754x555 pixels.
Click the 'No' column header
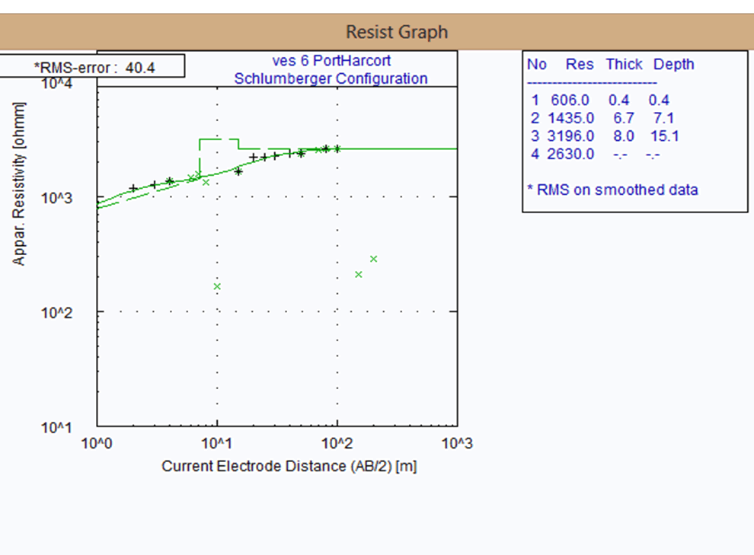537,65
